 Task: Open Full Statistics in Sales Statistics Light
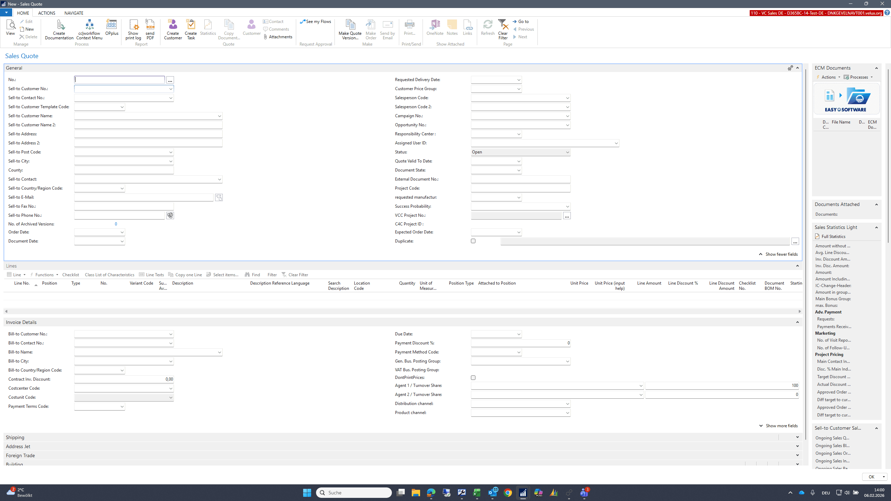(x=830, y=237)
